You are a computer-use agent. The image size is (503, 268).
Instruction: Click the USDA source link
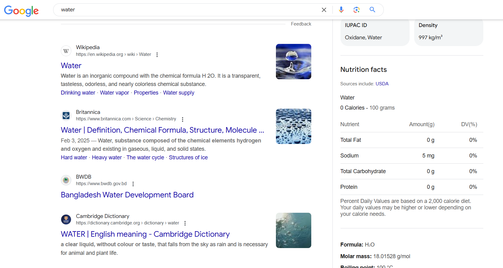[382, 84]
